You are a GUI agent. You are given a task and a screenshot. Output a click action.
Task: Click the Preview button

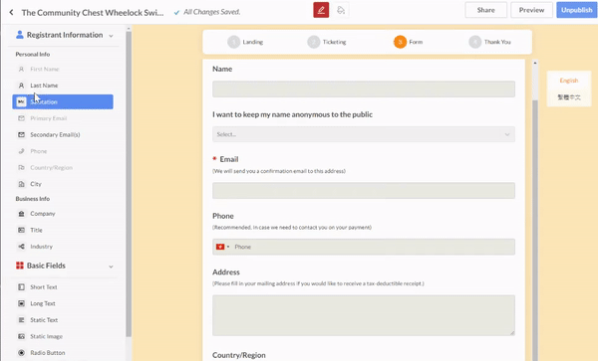click(x=531, y=10)
